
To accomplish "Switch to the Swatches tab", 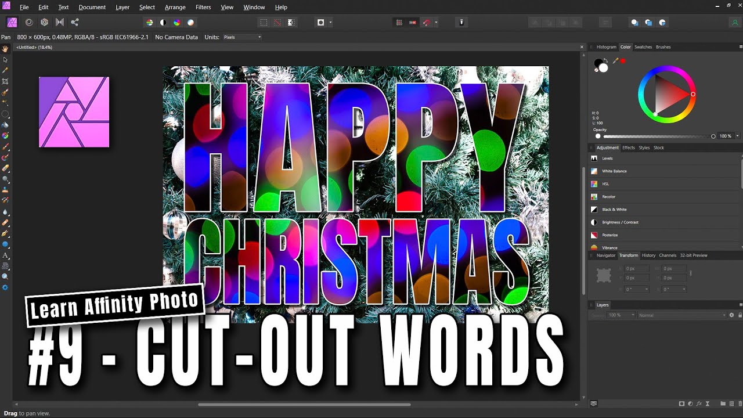I will click(643, 47).
